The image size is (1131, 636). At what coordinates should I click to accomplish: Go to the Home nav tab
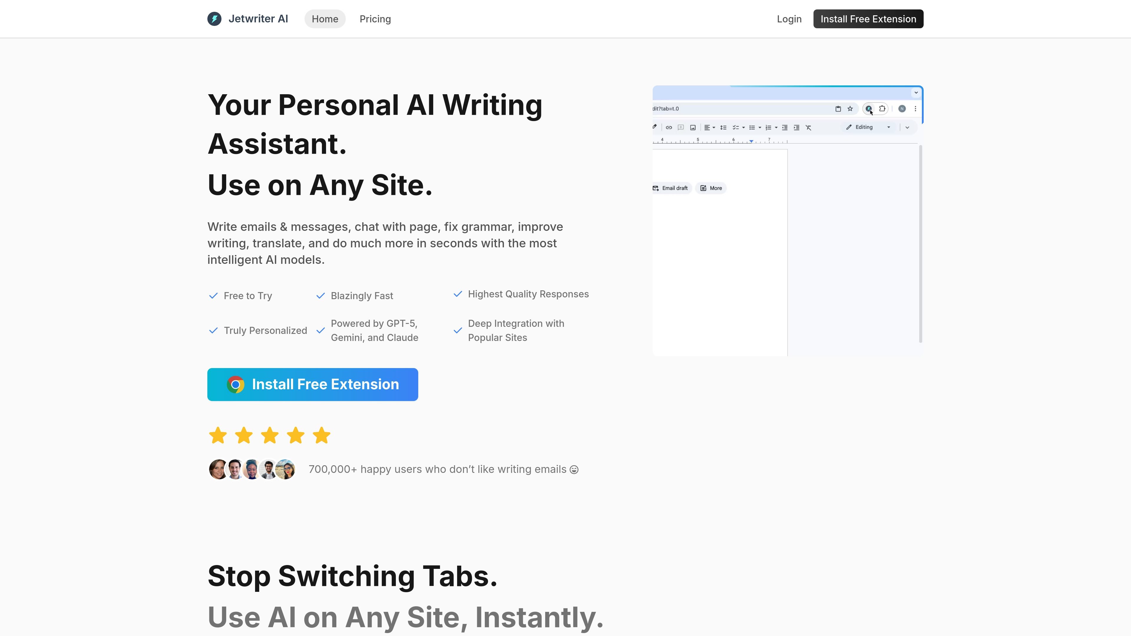click(325, 19)
